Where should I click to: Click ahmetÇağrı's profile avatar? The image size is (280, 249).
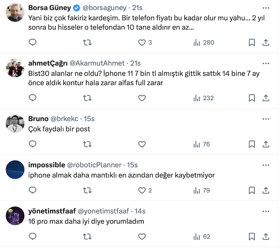(x=15, y=68)
